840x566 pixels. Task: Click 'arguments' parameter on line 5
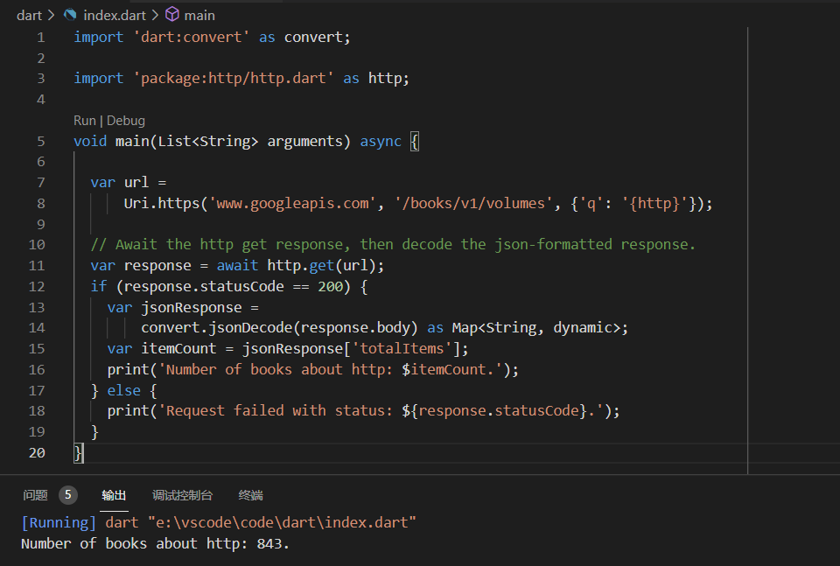[304, 142]
